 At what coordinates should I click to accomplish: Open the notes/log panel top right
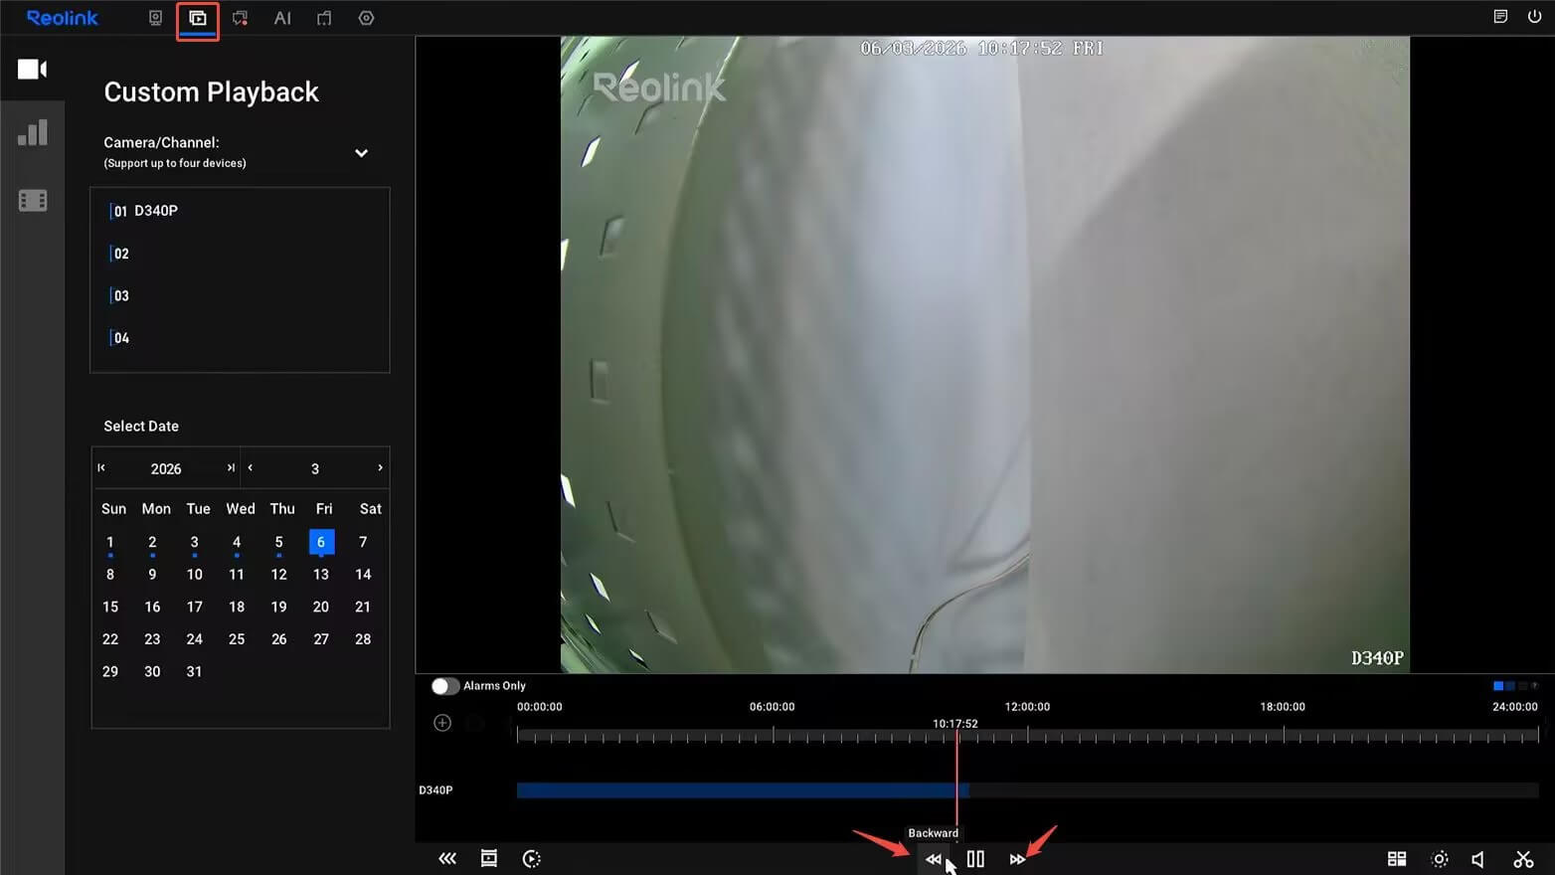(x=1501, y=17)
